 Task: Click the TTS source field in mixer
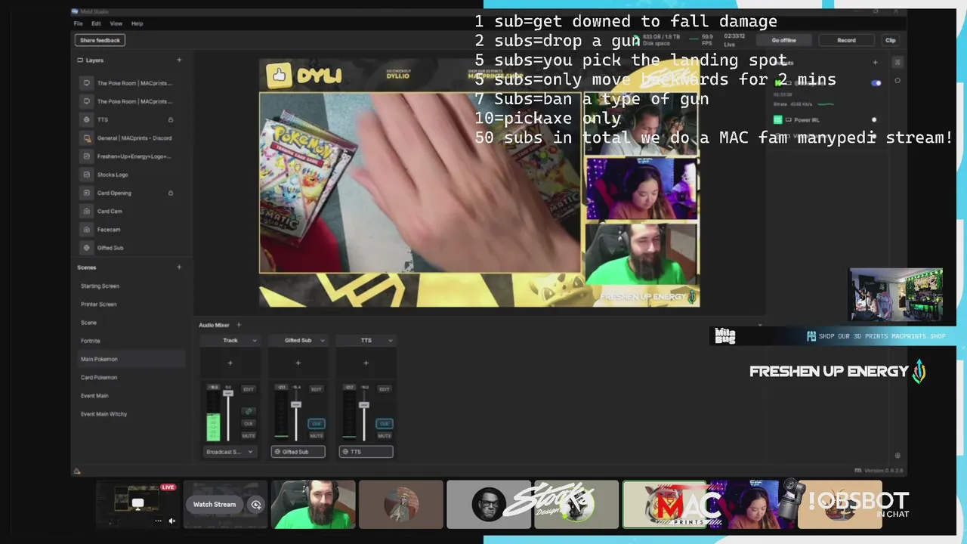(x=366, y=452)
